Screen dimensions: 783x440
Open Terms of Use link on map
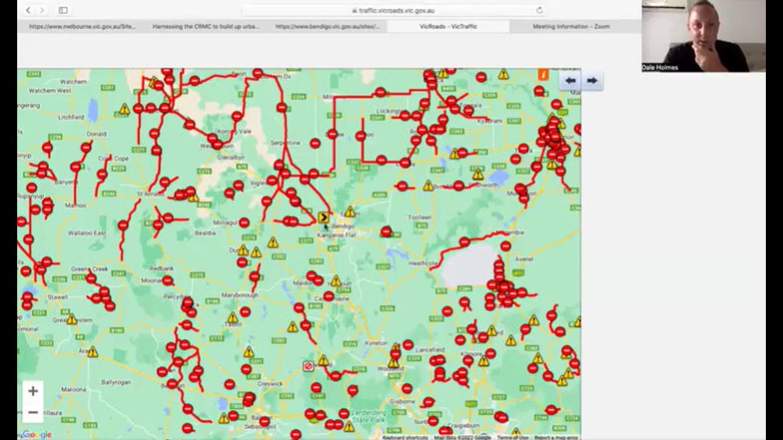click(x=513, y=437)
